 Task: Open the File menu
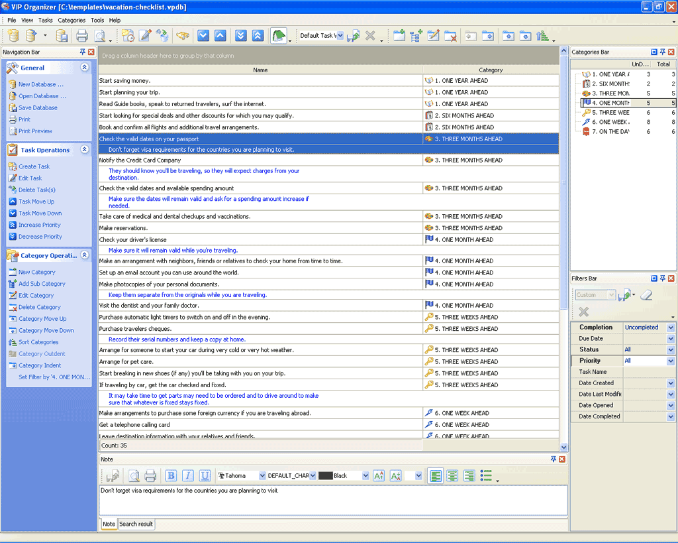click(x=12, y=20)
